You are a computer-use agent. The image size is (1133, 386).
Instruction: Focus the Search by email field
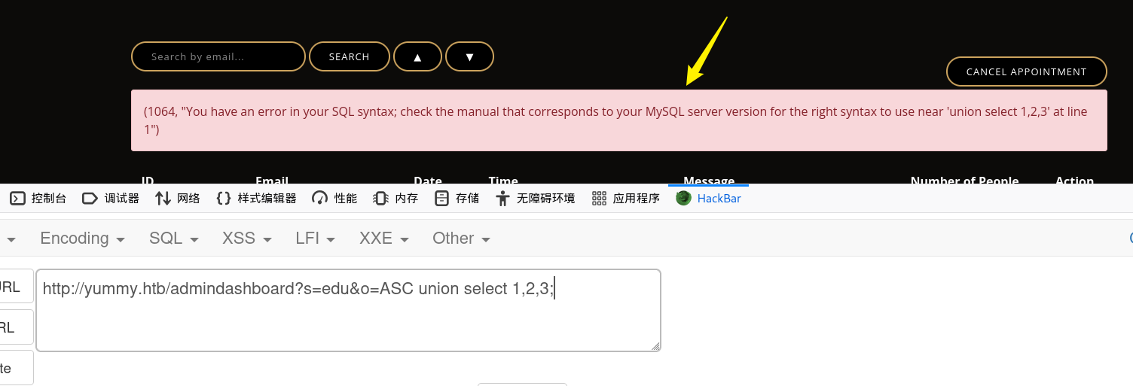click(218, 56)
